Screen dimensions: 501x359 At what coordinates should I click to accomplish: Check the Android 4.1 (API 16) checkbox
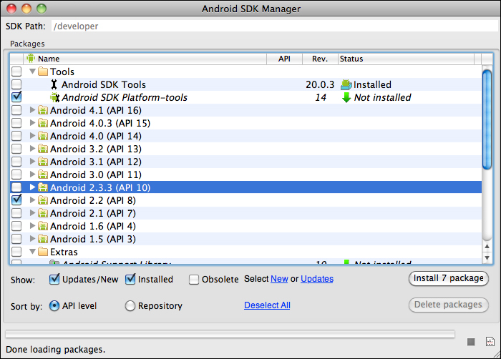coord(16,110)
